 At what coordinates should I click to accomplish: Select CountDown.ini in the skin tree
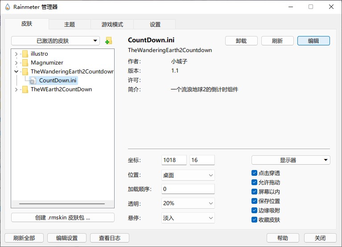click(58, 81)
